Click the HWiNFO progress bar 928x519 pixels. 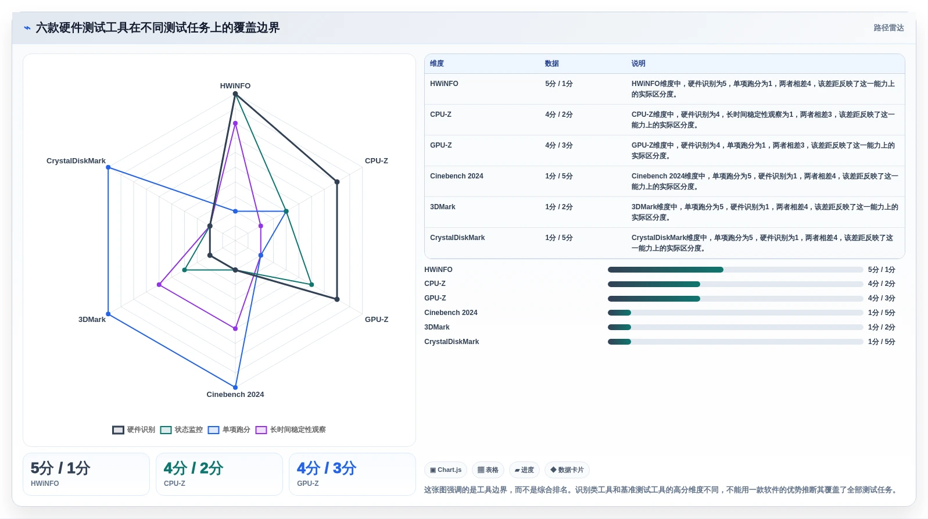(x=735, y=270)
